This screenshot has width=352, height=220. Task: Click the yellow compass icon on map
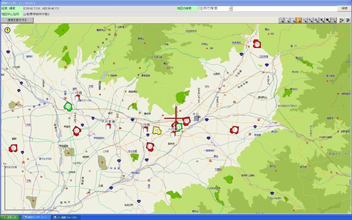pyautogui.click(x=7, y=29)
